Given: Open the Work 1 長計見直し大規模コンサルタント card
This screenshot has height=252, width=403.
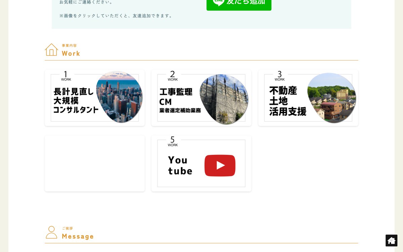Looking at the screenshot, I should coord(95,98).
